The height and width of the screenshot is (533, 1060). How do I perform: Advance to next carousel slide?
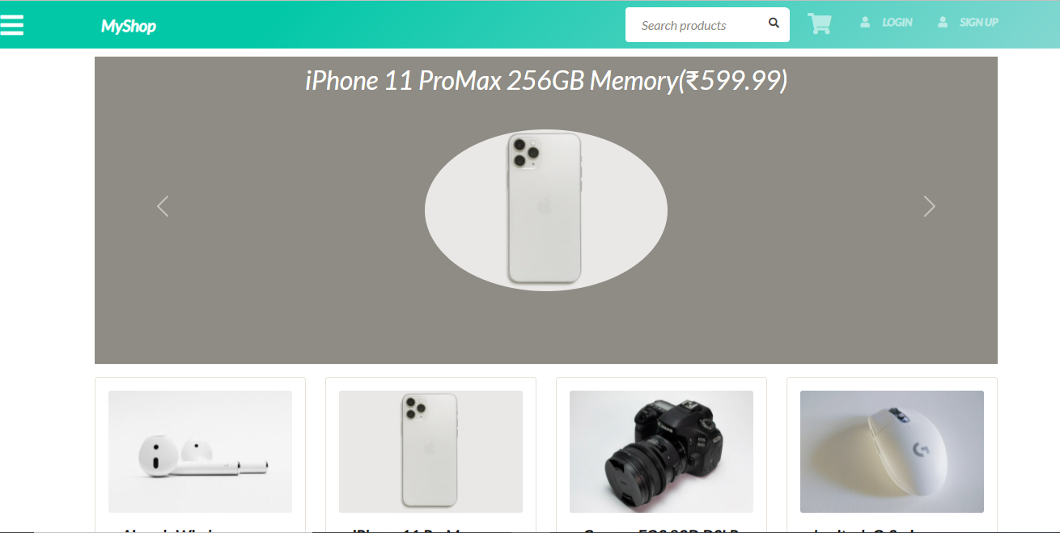tap(929, 206)
